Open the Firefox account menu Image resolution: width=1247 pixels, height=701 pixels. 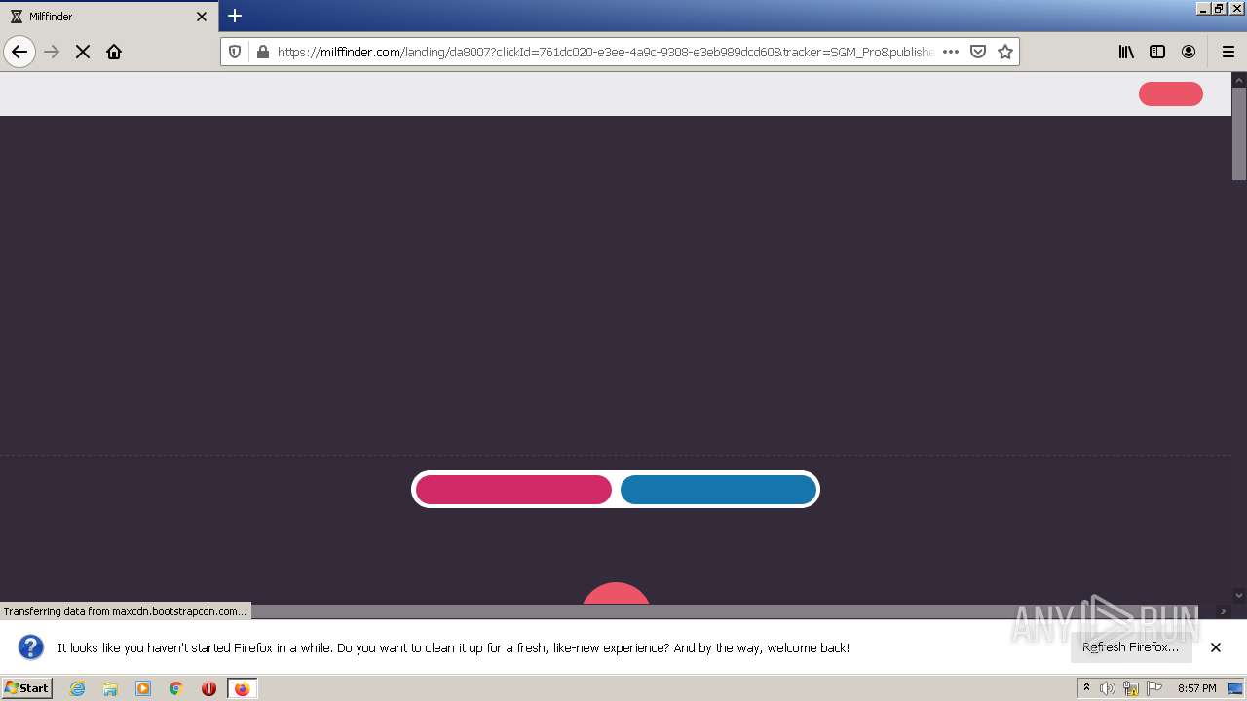pos(1189,52)
